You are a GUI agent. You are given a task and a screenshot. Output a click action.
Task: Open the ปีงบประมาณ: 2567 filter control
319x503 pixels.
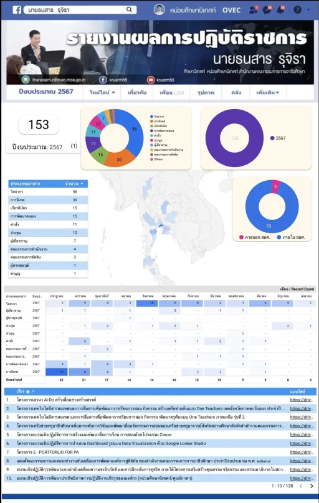(x=43, y=146)
